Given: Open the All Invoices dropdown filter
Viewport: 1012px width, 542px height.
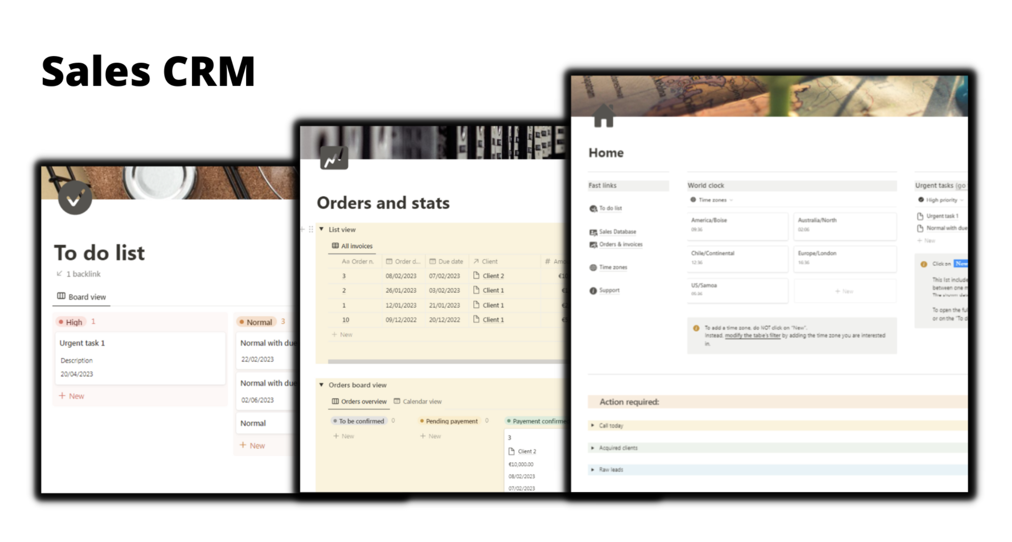Looking at the screenshot, I should coord(354,245).
